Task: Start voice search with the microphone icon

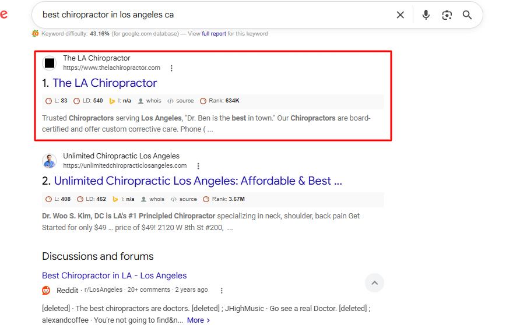Action: coord(426,15)
